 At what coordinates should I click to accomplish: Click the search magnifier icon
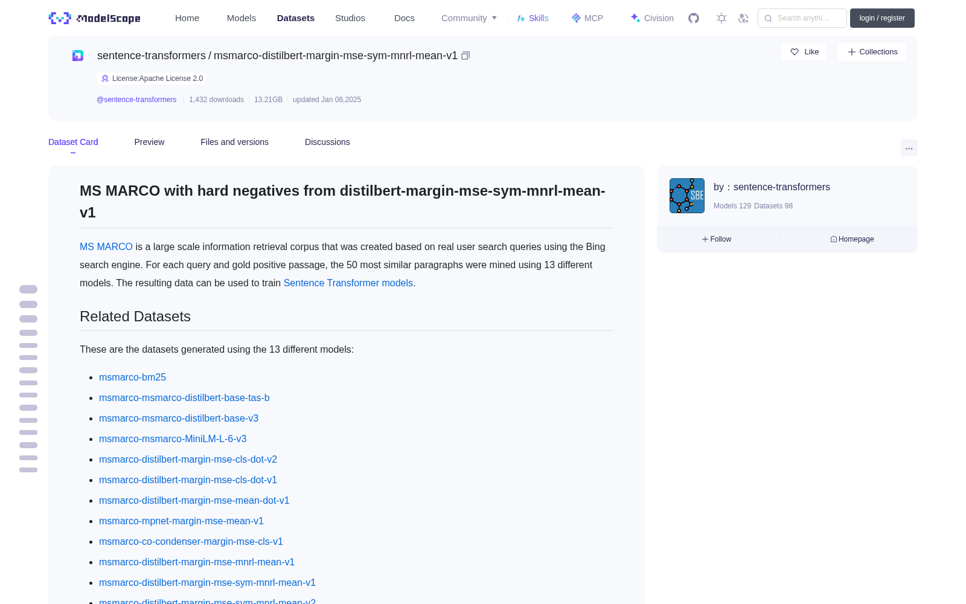(x=768, y=18)
